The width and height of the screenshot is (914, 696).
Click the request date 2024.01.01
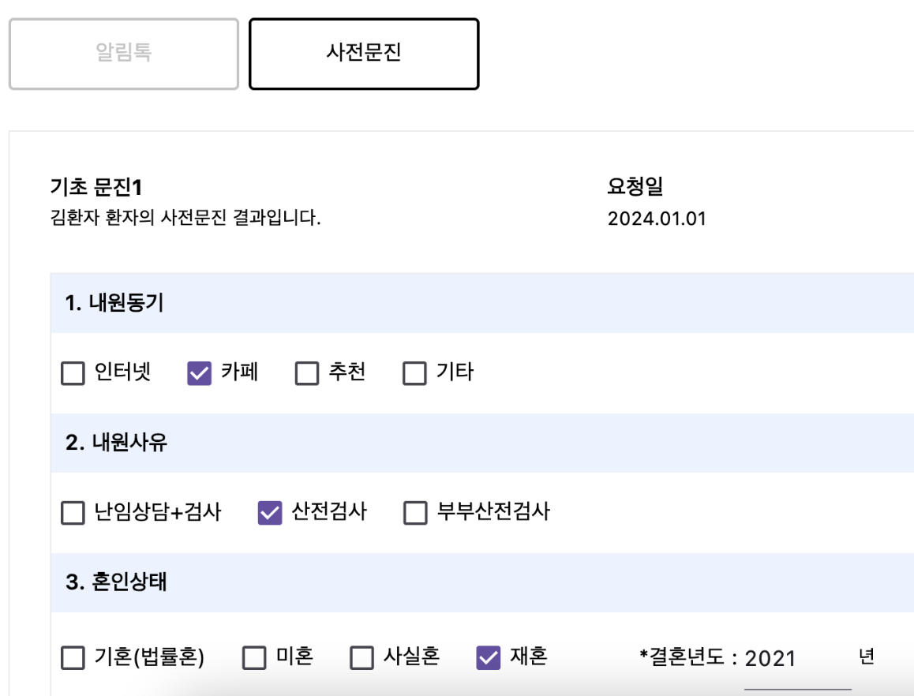(x=657, y=219)
